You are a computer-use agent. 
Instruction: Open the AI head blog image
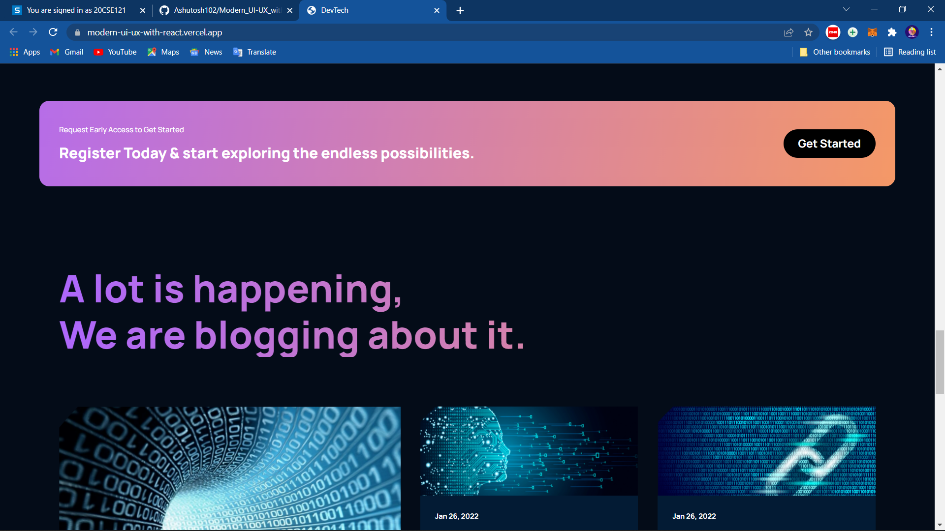tap(529, 451)
